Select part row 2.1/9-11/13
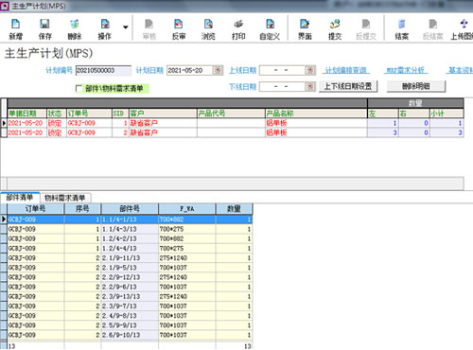The image size is (473, 350). [130, 258]
